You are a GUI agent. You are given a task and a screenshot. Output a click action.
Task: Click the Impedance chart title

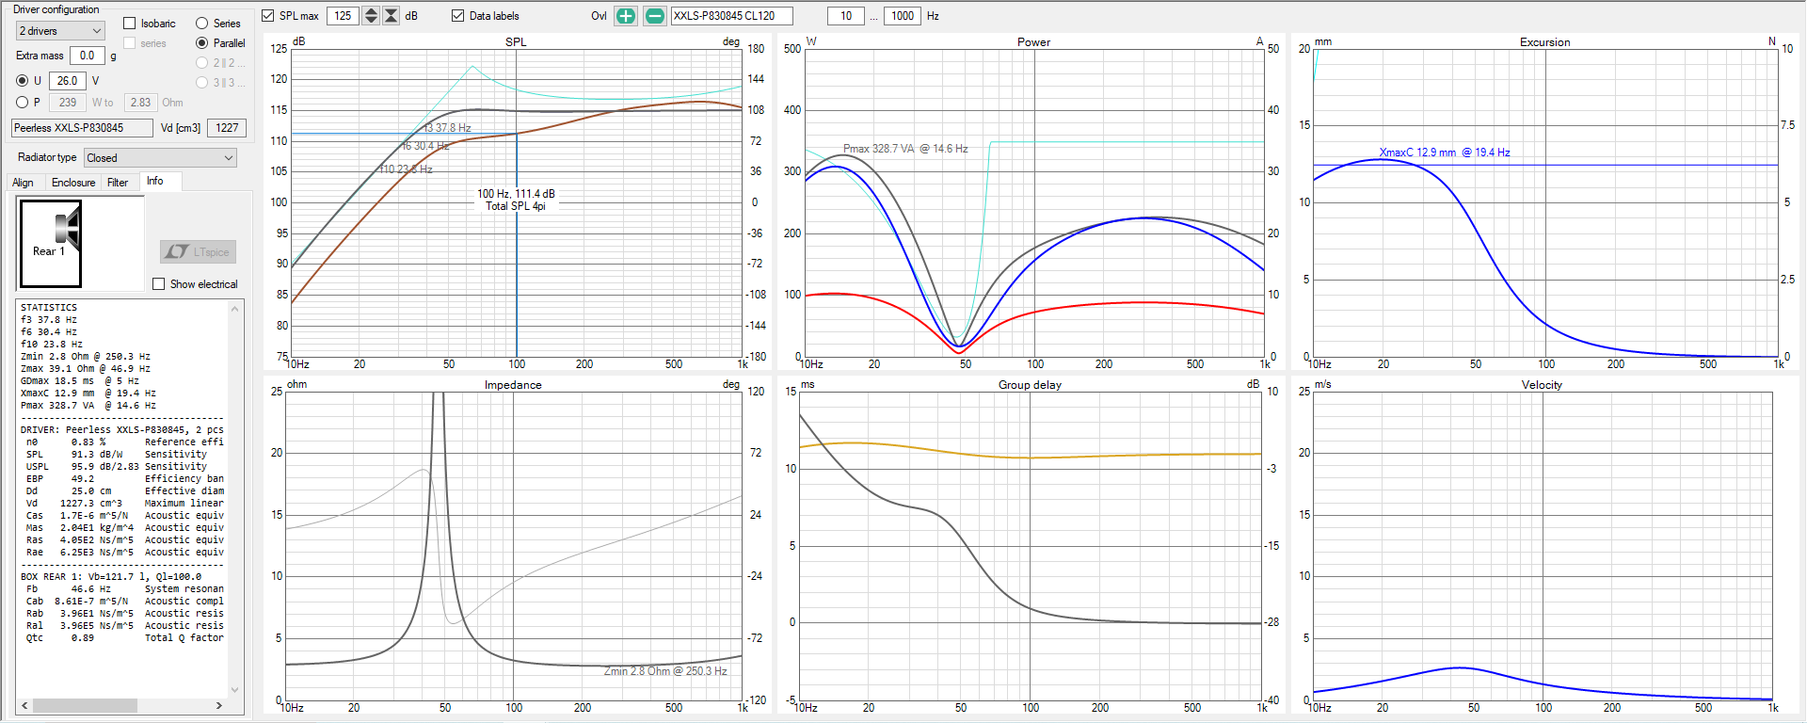tap(513, 384)
